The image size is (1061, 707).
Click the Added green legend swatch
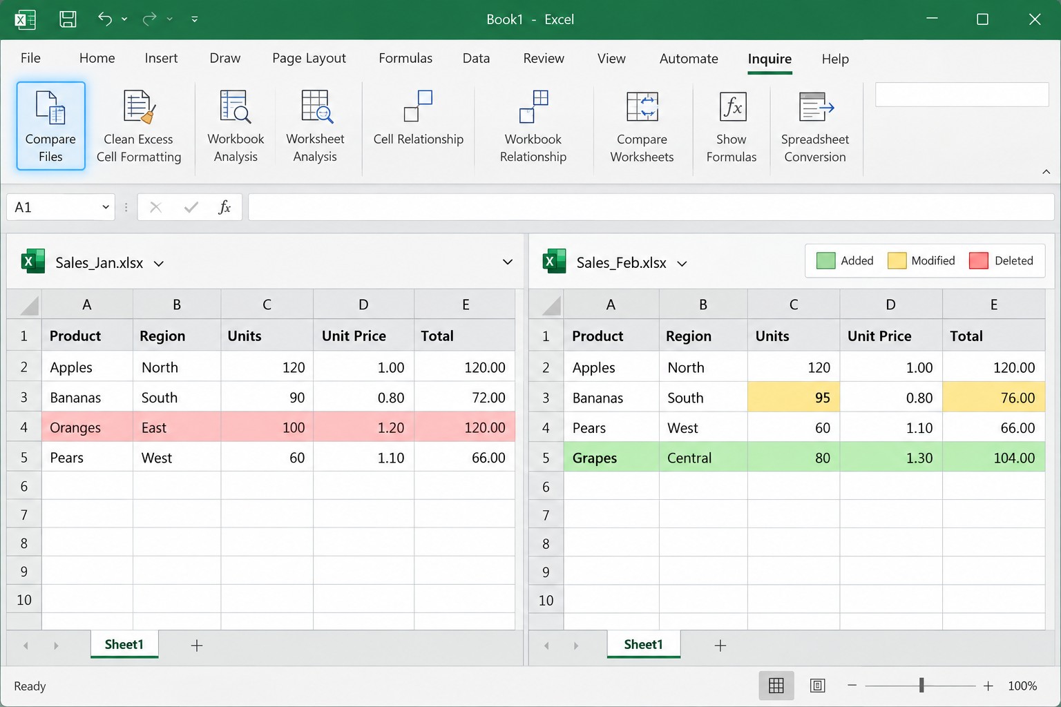(826, 261)
